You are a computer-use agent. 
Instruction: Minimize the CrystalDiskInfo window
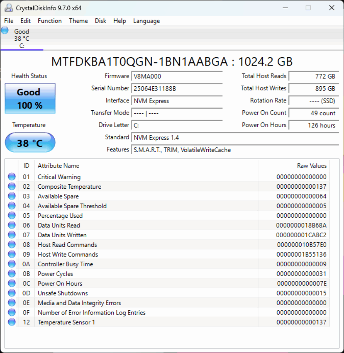pyautogui.click(x=285, y=8)
